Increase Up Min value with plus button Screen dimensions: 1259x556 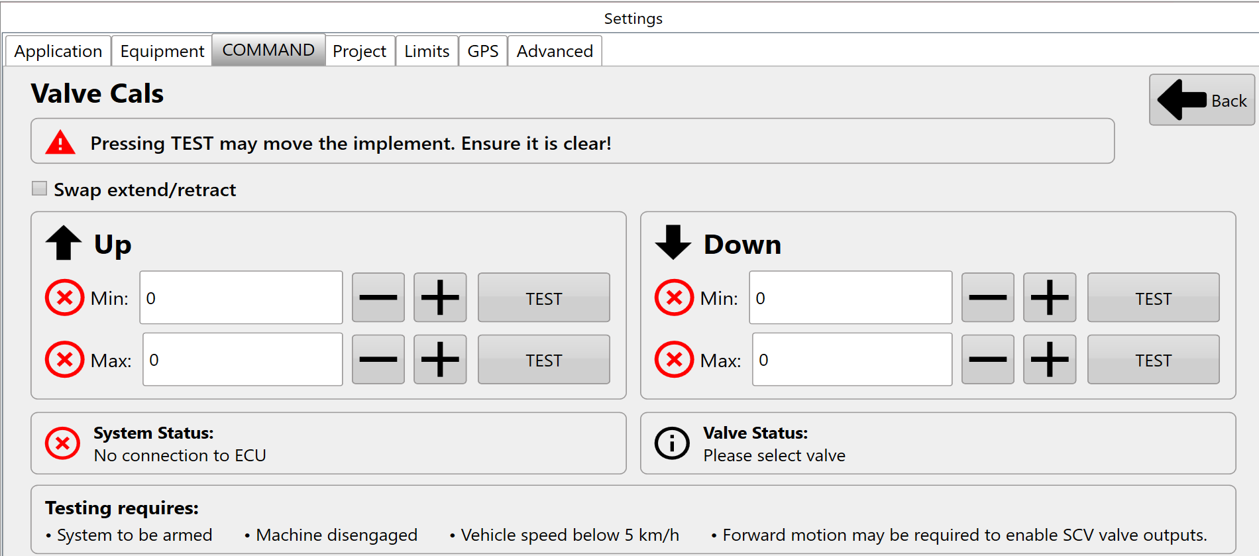[440, 298]
